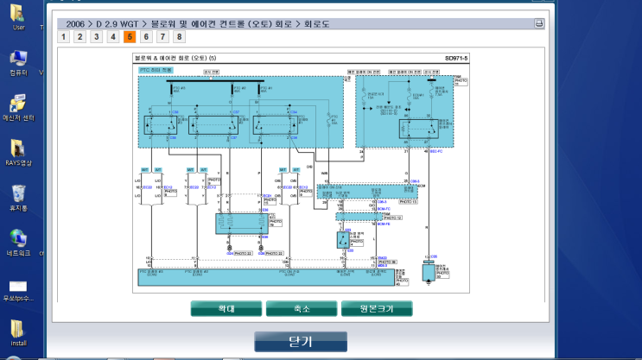Click the breadcrumb title 2006 > D 2.9 WGT

pyautogui.click(x=102, y=24)
